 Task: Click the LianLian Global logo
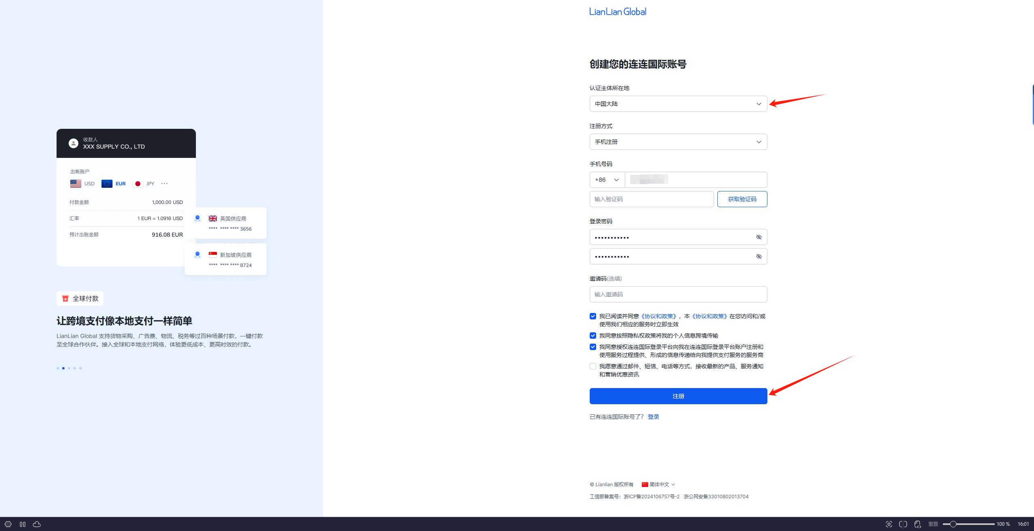[618, 12]
